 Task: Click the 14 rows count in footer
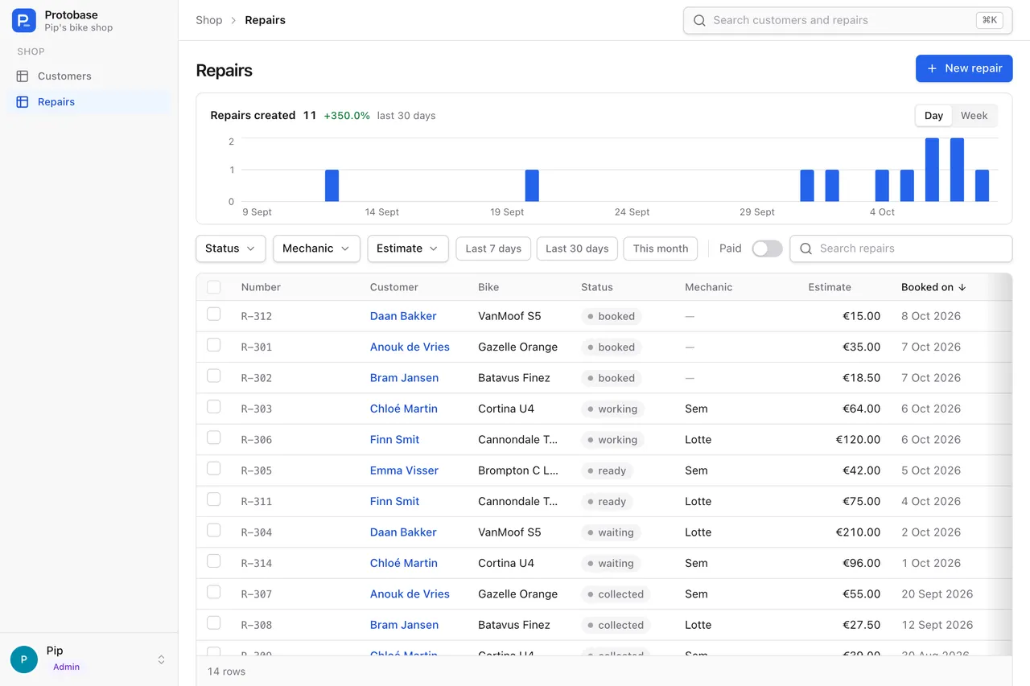tap(227, 672)
